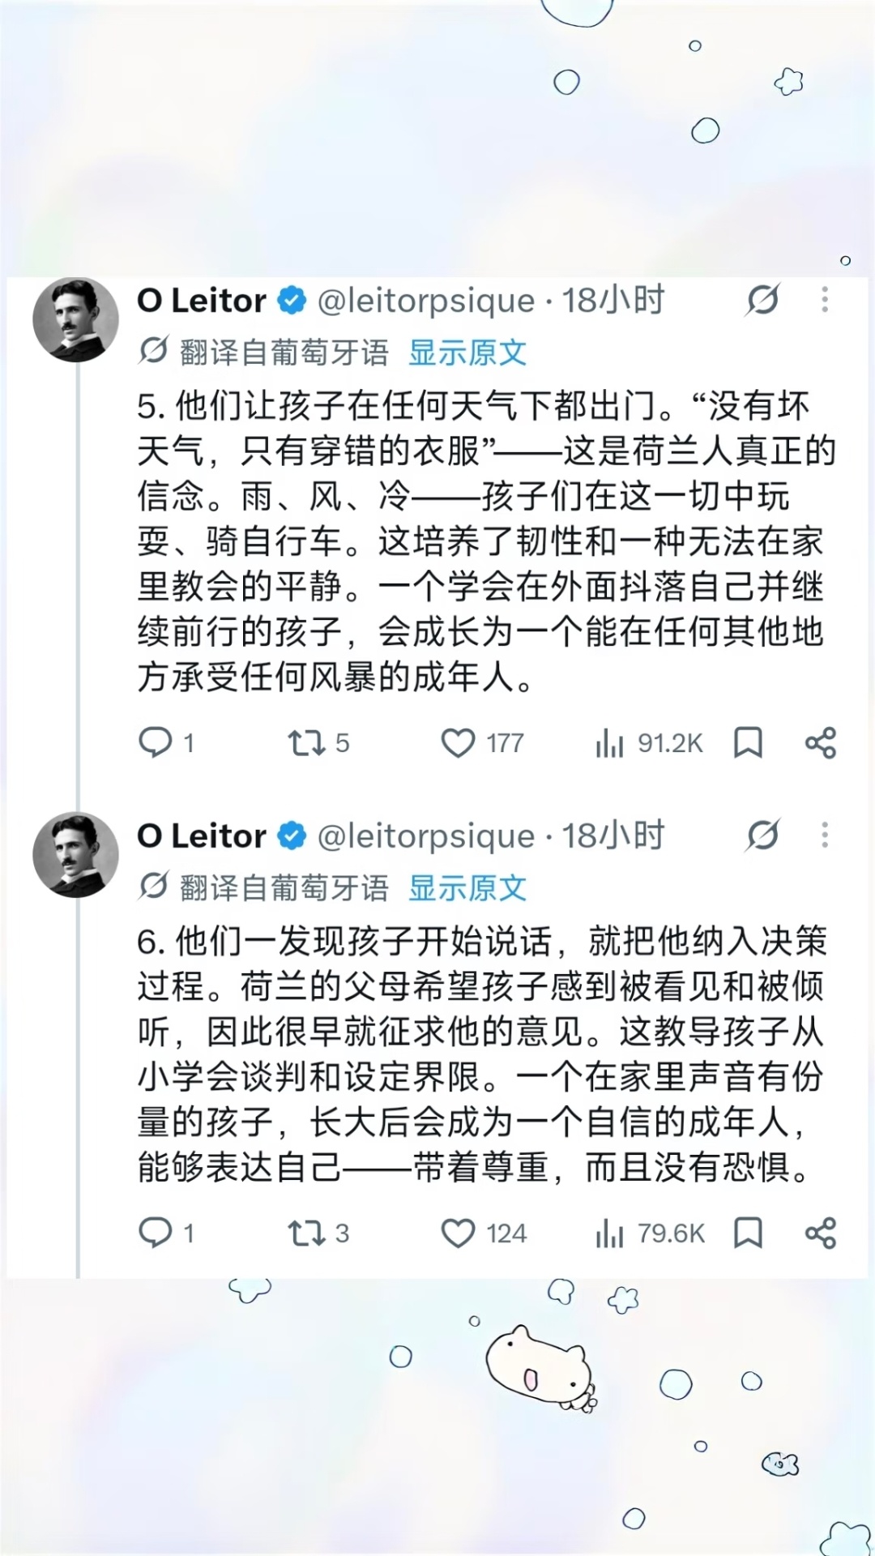View analytics showing 79.6K views
Image resolution: width=875 pixels, height=1556 pixels.
pos(649,1233)
